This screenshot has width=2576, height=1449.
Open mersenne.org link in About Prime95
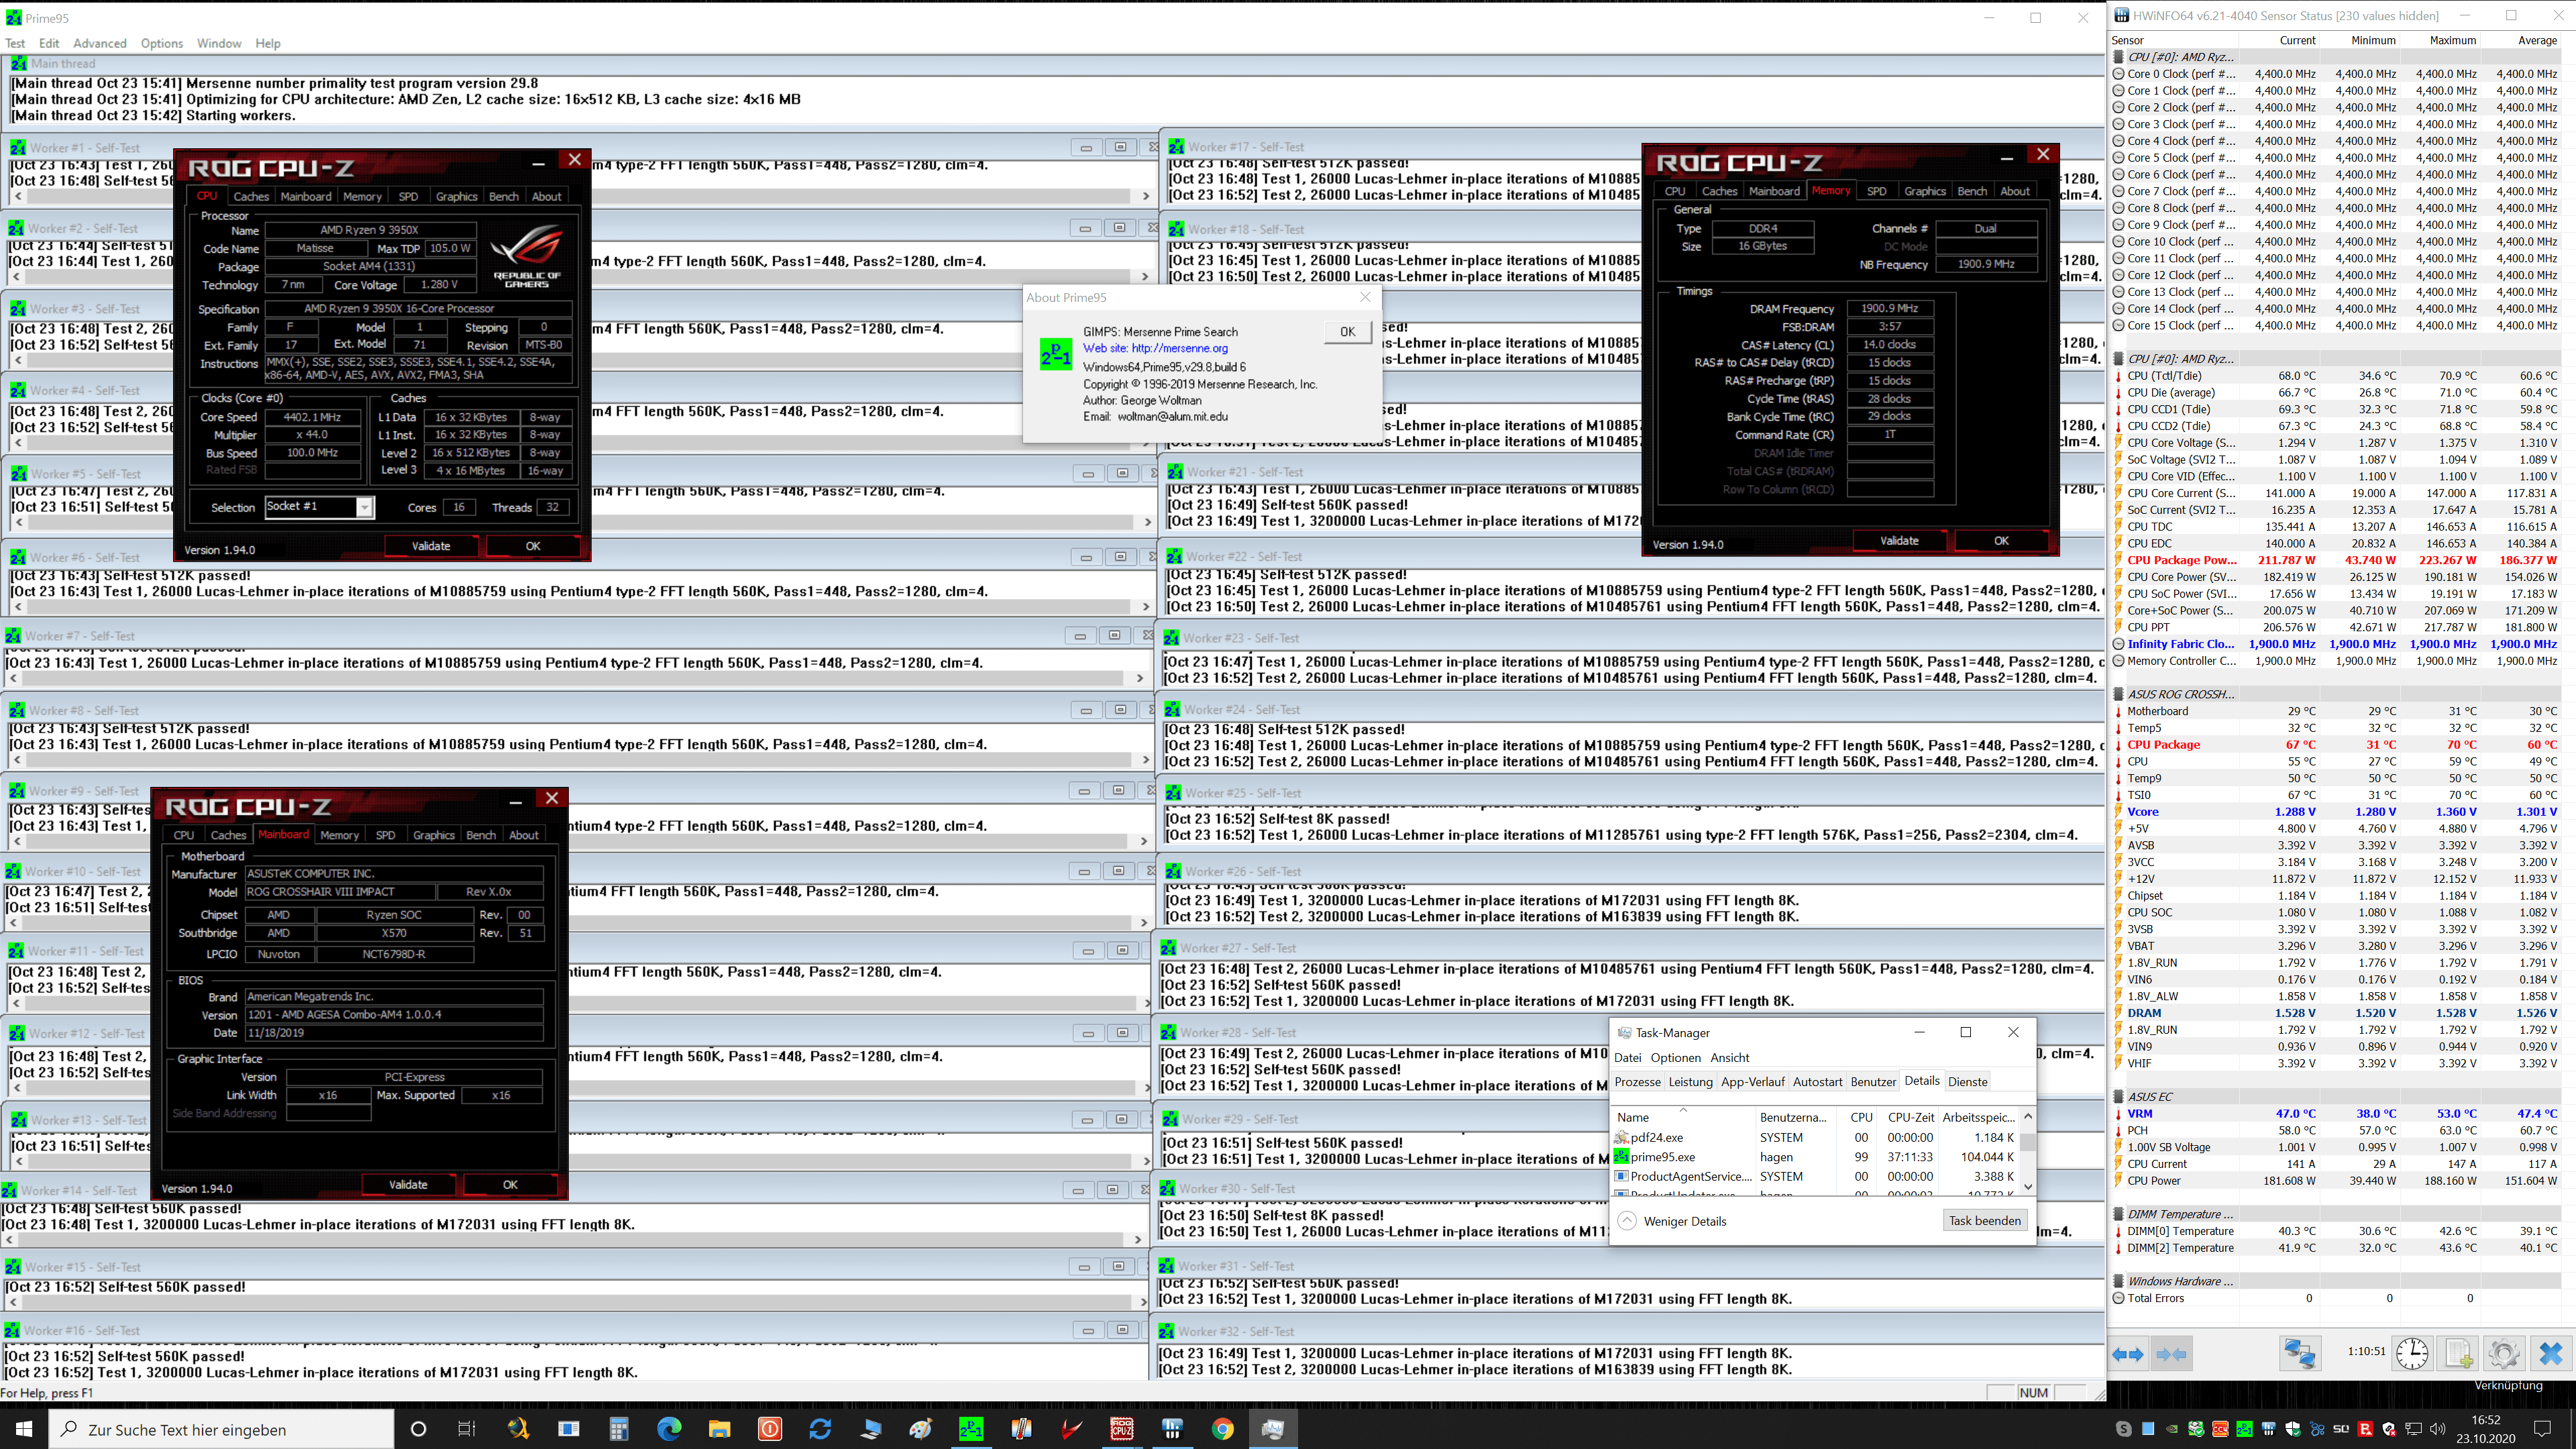tap(1179, 348)
